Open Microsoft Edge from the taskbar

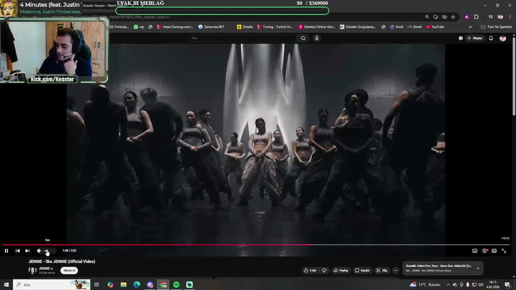(x=137, y=285)
